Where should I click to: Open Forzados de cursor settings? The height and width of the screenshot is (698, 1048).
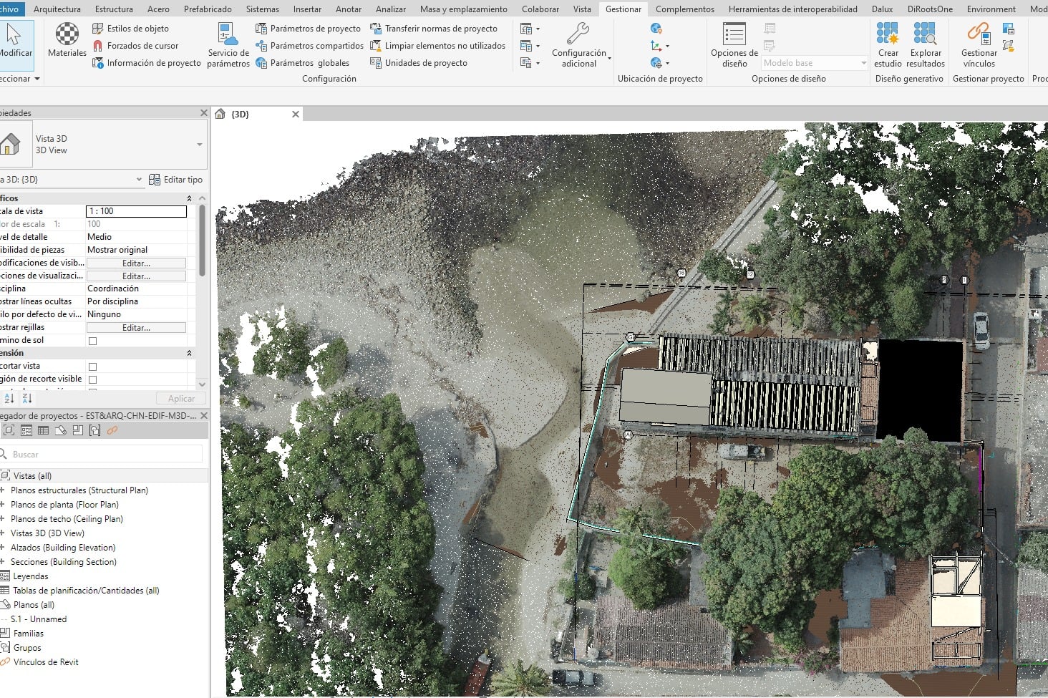pos(135,46)
